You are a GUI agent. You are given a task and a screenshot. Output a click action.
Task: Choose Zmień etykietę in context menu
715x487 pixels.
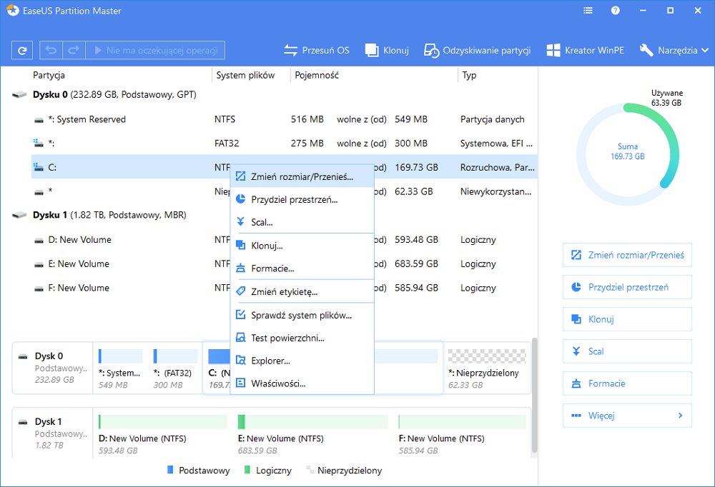(302, 291)
